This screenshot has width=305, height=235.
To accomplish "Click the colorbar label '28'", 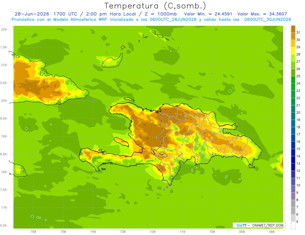I will coord(298,54).
